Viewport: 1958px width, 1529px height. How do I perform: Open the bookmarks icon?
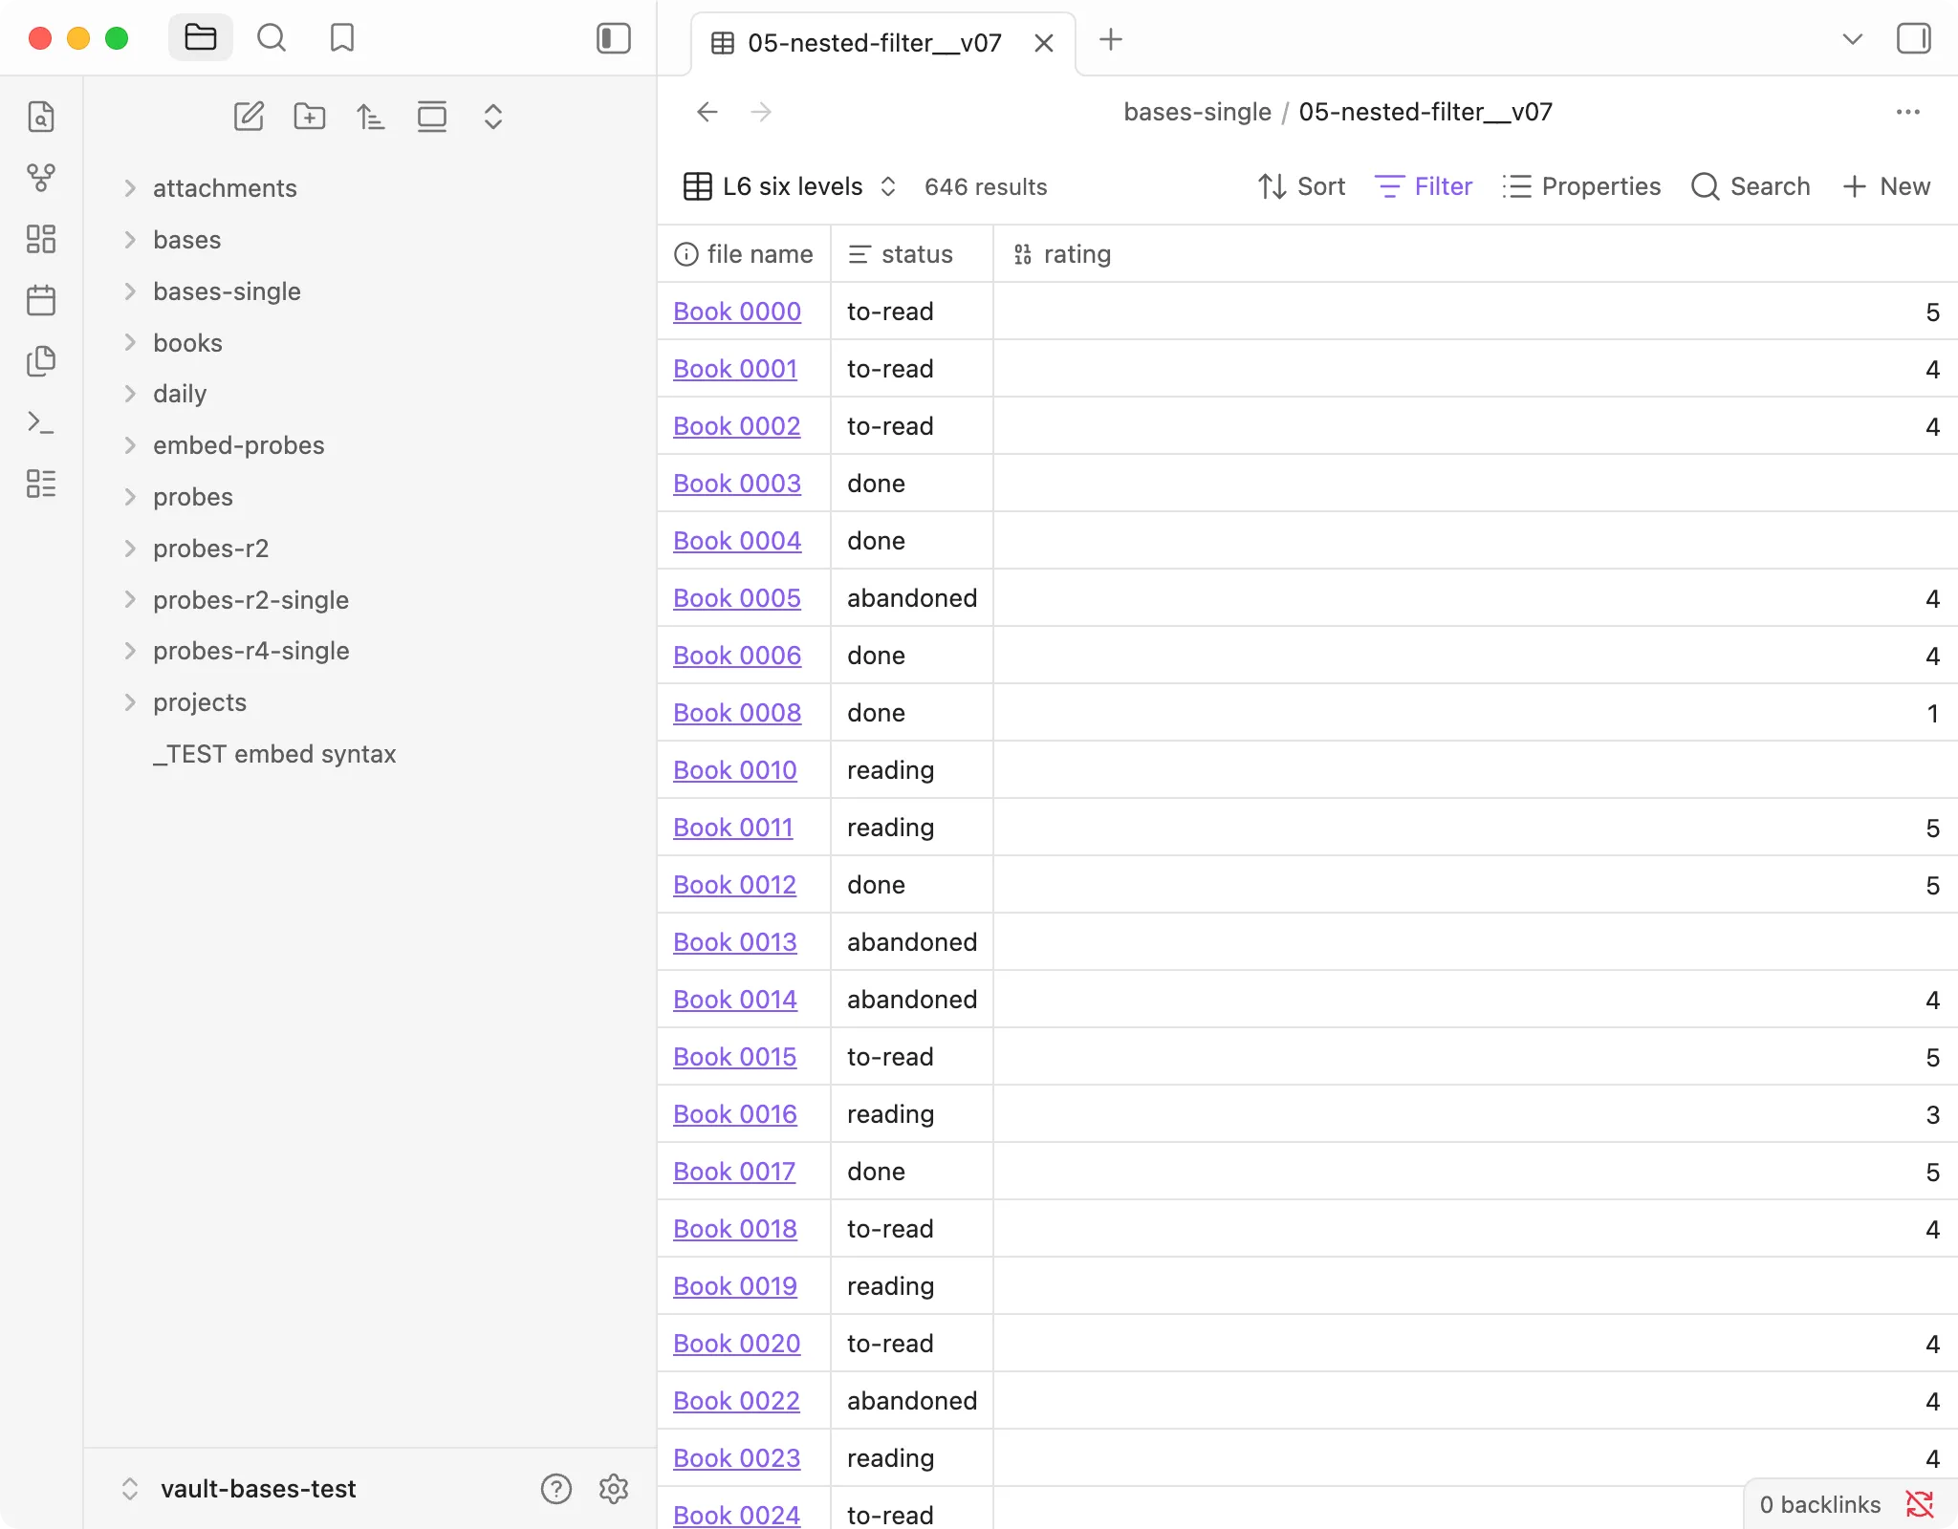[341, 38]
